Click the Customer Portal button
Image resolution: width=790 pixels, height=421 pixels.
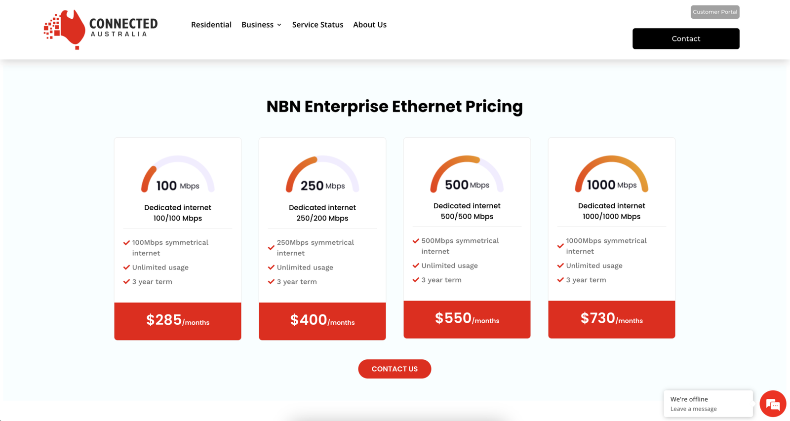tap(715, 12)
